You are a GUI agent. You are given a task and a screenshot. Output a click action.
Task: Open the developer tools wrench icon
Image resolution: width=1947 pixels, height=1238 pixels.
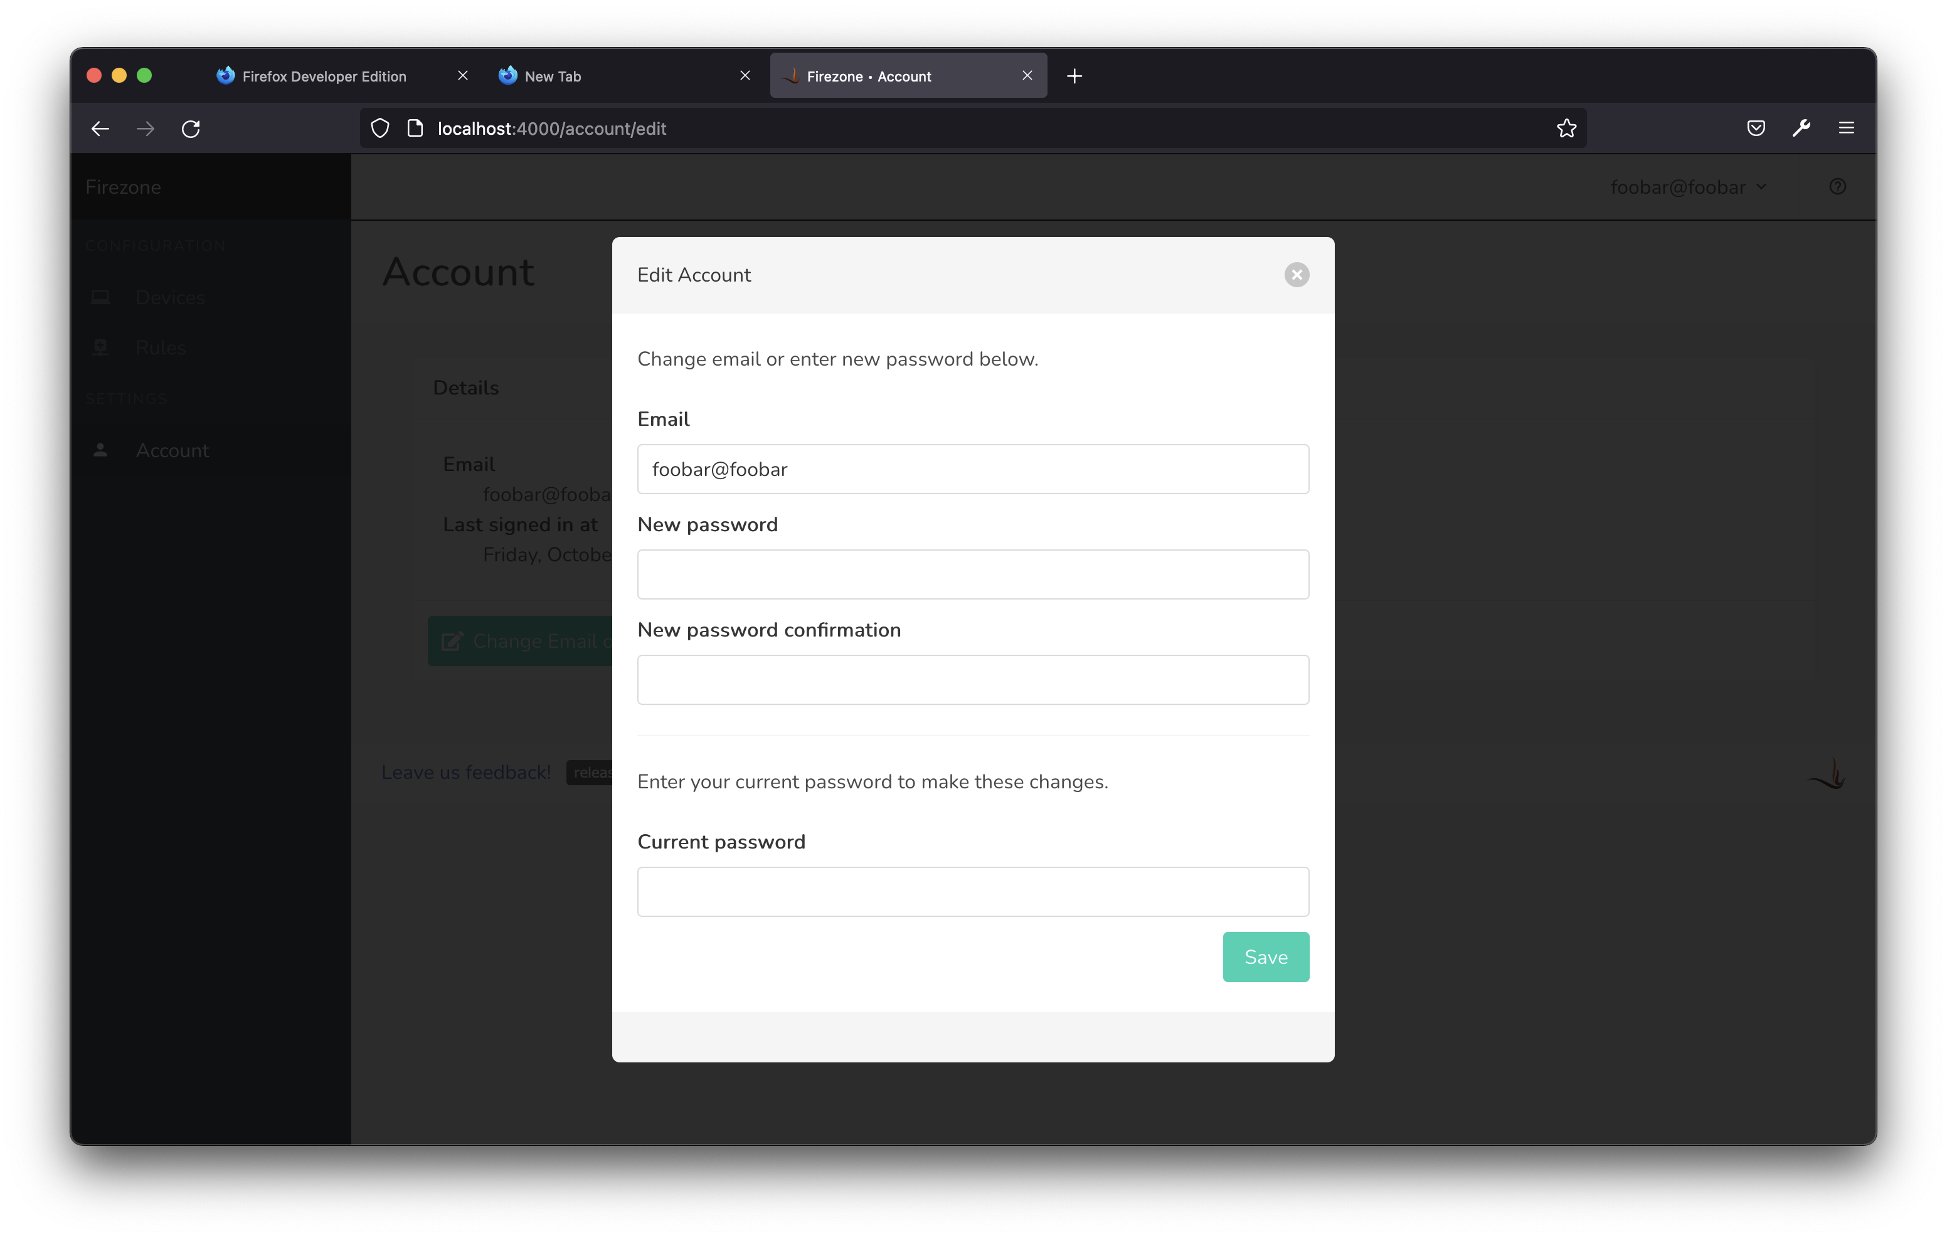[1801, 128]
